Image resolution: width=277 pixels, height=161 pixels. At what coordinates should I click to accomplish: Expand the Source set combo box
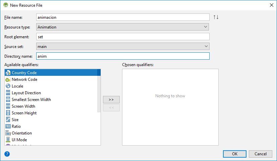tap(123, 46)
